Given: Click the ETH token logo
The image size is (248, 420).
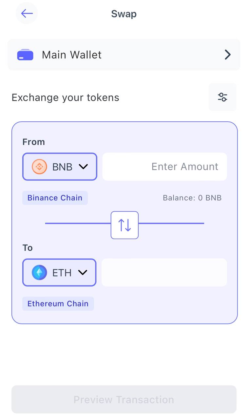Looking at the screenshot, I should pos(39,272).
